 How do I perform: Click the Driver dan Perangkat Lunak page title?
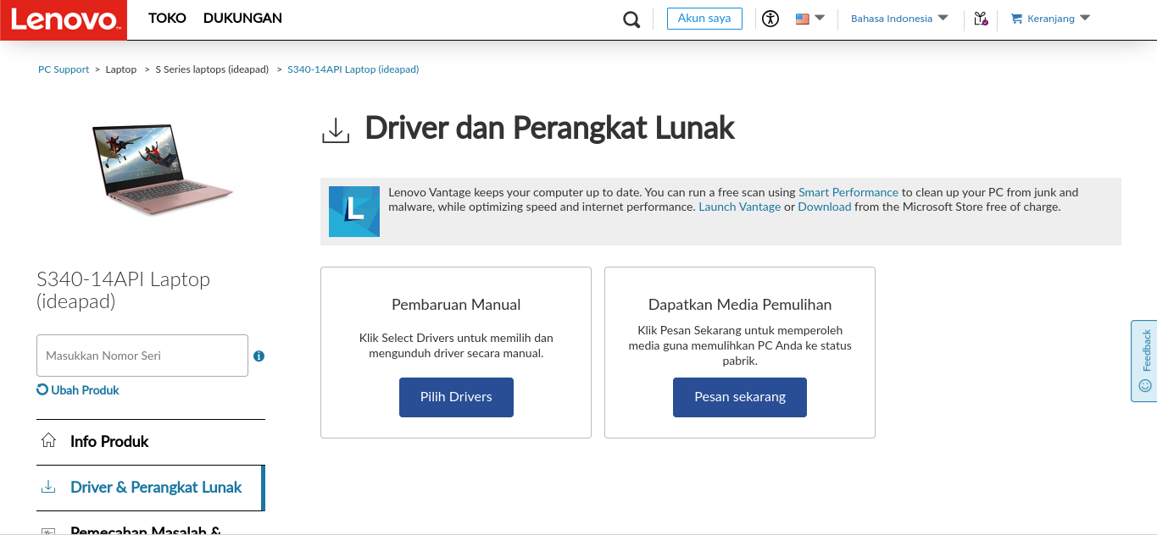(550, 129)
